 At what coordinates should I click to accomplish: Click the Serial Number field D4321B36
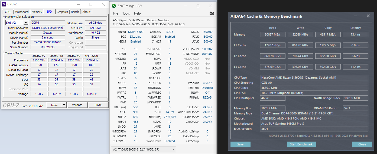[48, 47]
